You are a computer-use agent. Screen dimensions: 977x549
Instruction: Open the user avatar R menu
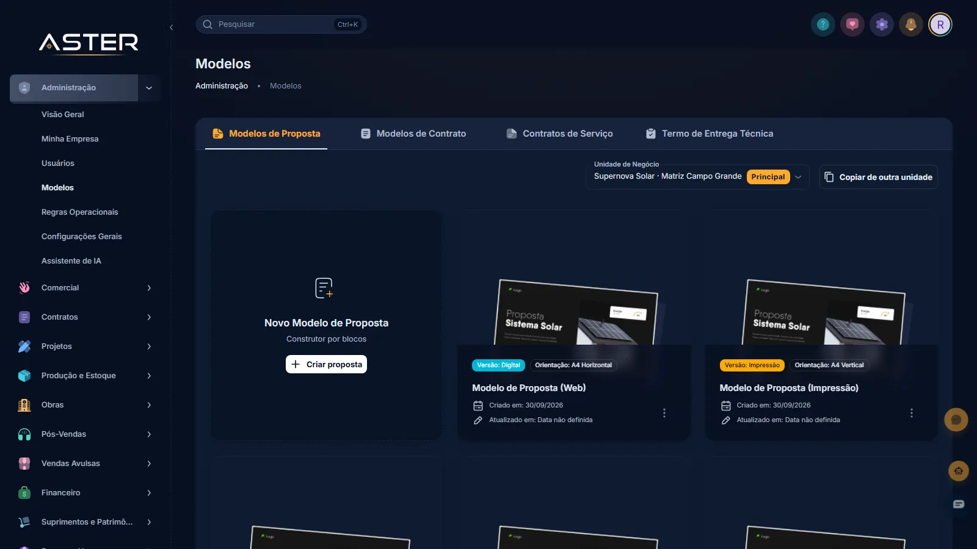point(940,24)
